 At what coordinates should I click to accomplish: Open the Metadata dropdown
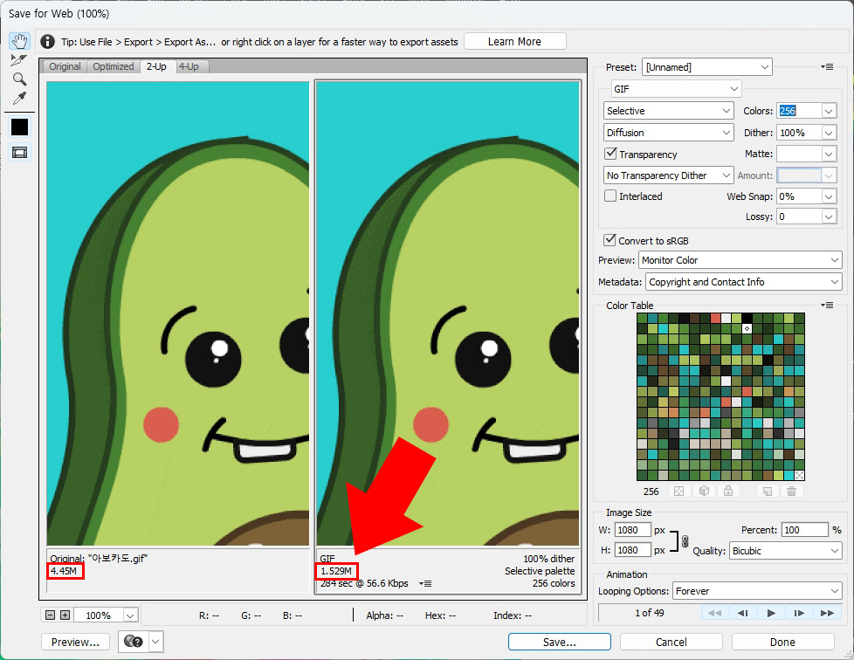pyautogui.click(x=743, y=282)
